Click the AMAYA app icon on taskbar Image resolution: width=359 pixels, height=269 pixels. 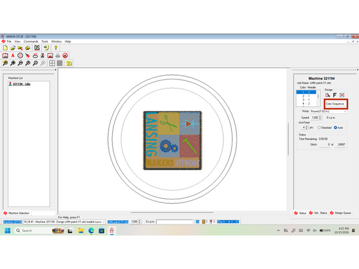pyautogui.click(x=112, y=231)
